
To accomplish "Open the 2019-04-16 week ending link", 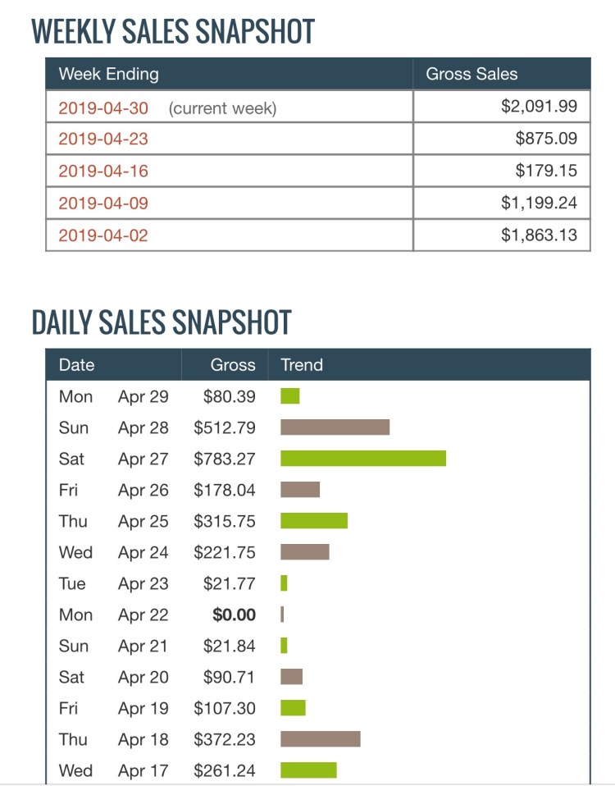I will [103, 171].
